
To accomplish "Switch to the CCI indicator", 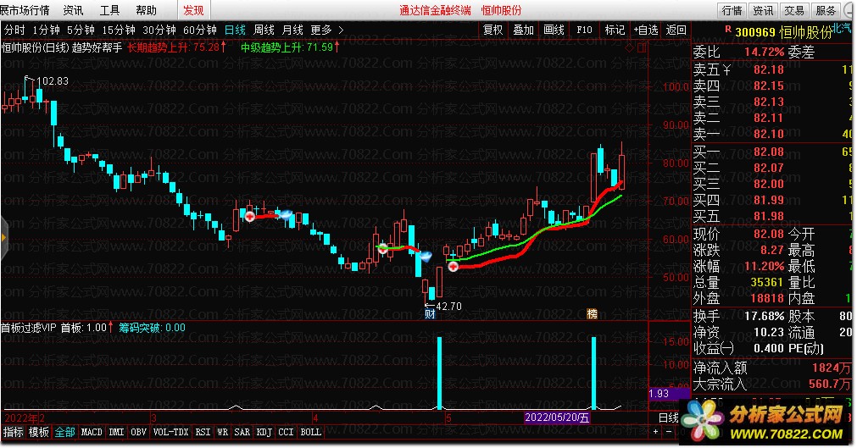I will click(x=286, y=432).
